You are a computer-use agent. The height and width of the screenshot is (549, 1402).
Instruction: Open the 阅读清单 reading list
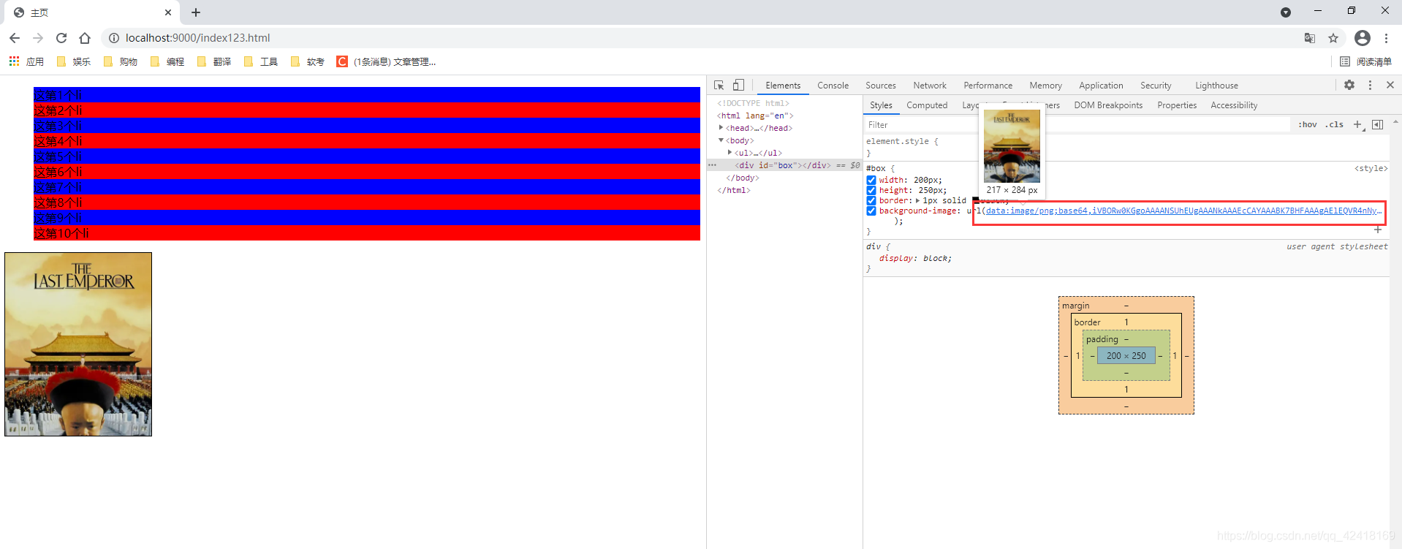[x=1365, y=61]
